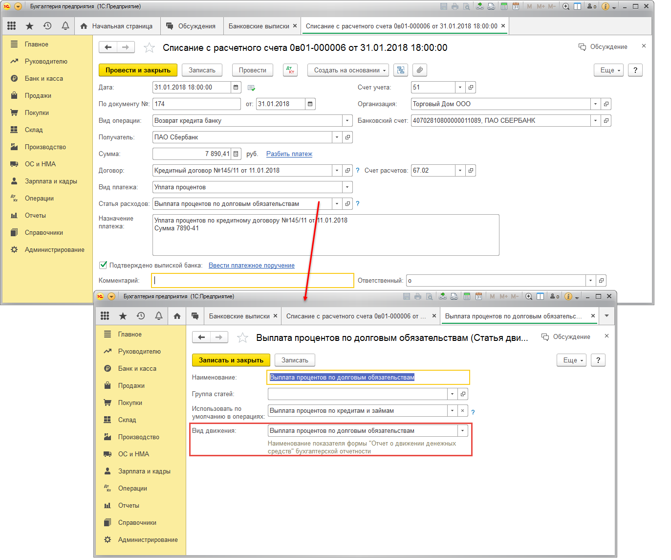Expand Счет расчетов 67.02 dropdown
Screen dimensions: 671x560
[x=460, y=170]
